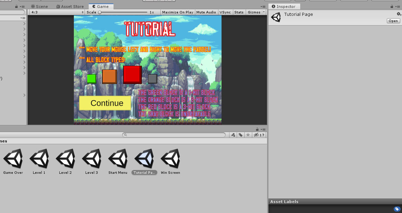
Task: Open the Game view panel menu
Action: pos(263,6)
